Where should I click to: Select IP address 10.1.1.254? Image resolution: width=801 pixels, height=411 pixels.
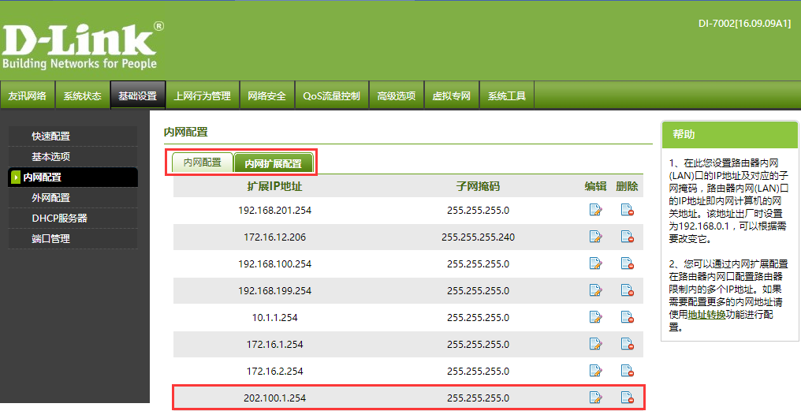[275, 317]
